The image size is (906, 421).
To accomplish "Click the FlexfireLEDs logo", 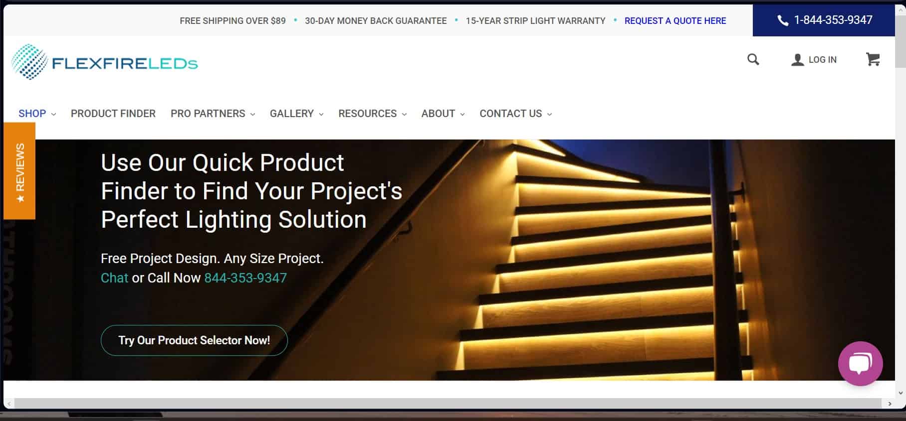I will pos(105,62).
